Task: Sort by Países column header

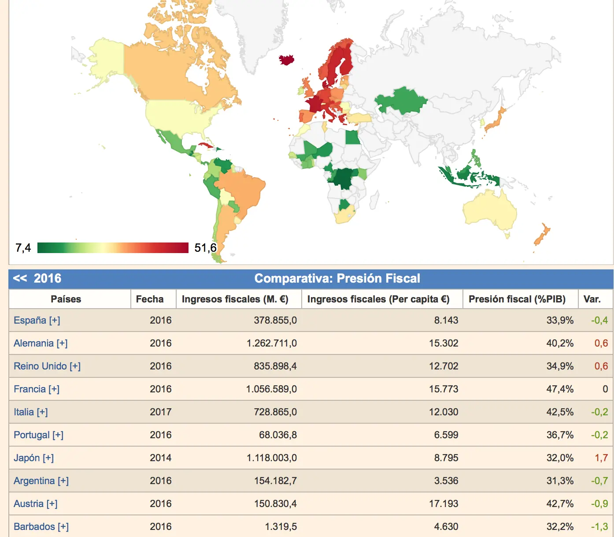Action: pos(66,299)
